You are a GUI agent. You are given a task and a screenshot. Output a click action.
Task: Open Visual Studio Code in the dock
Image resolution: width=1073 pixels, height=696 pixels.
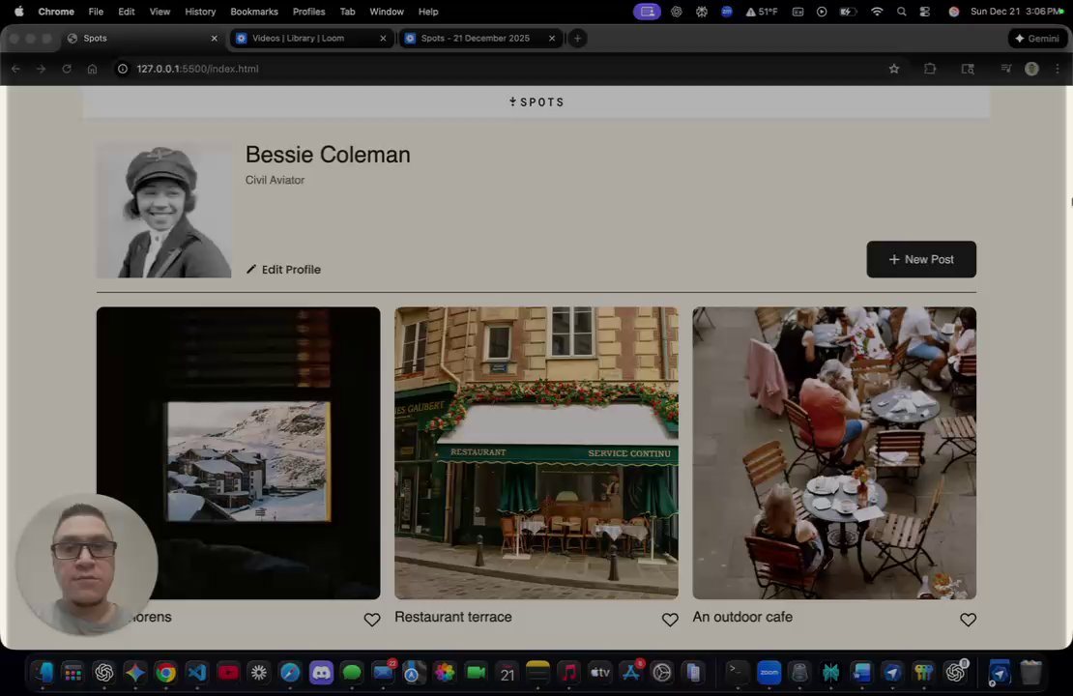197,673
